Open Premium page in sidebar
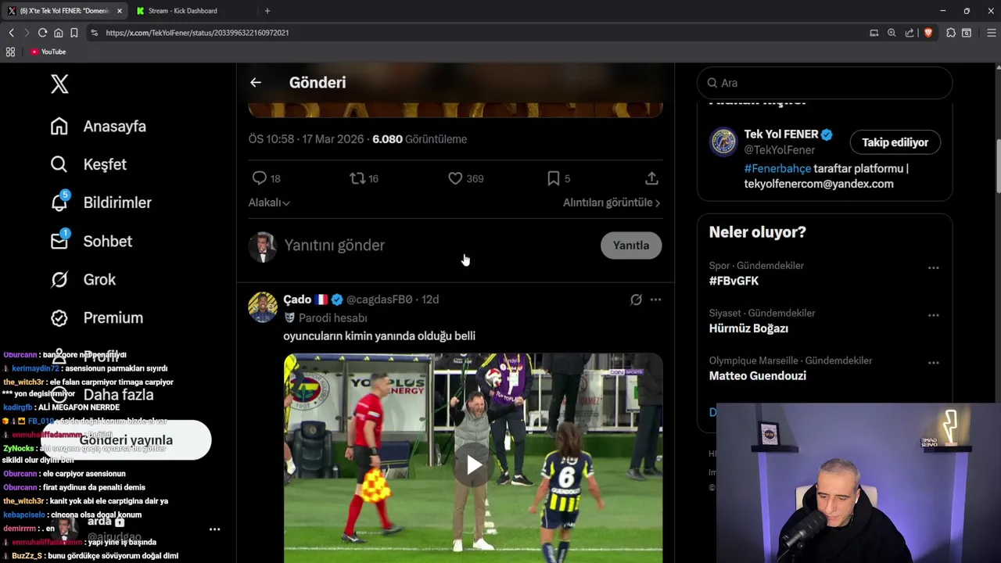This screenshot has width=1001, height=563. click(97, 317)
